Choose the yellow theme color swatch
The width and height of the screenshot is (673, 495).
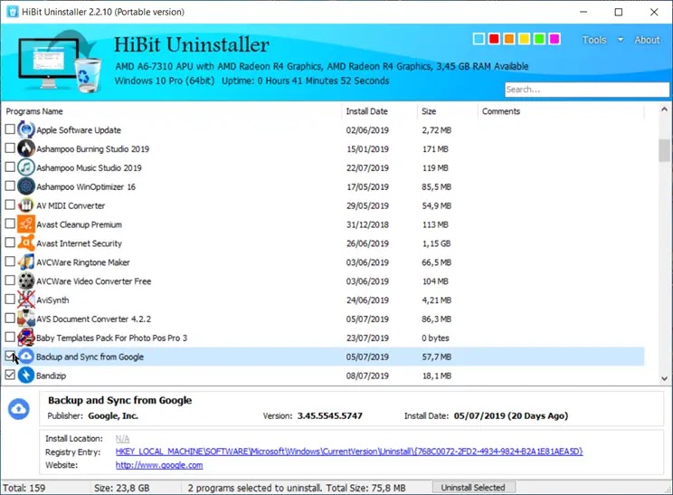pos(524,39)
